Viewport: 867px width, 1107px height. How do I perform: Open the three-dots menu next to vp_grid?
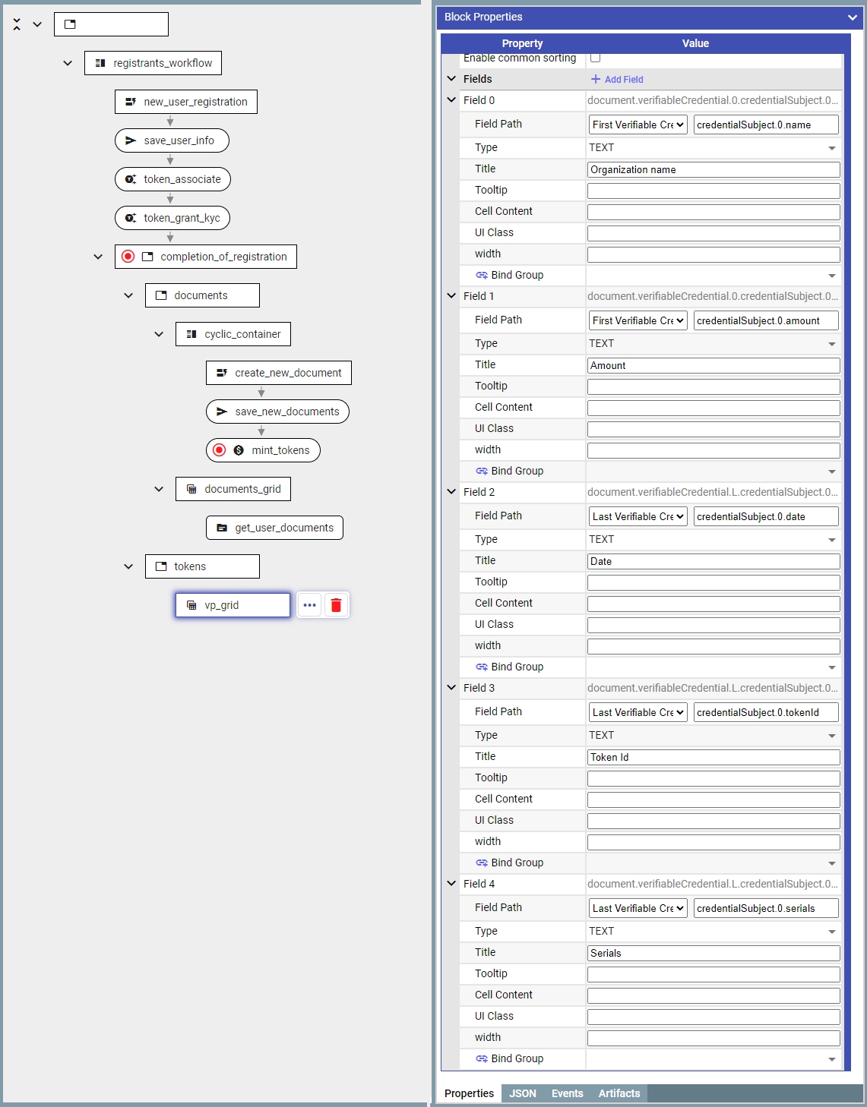[x=309, y=605]
